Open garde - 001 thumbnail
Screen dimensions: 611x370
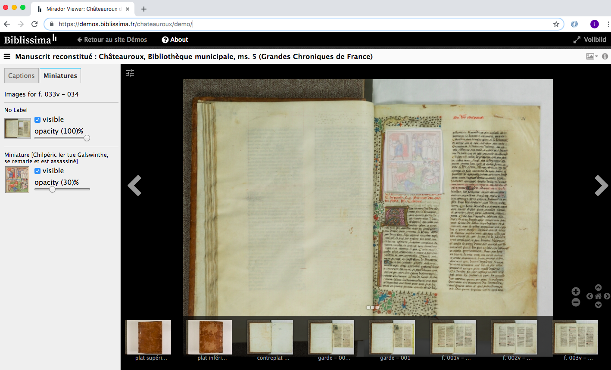point(392,337)
